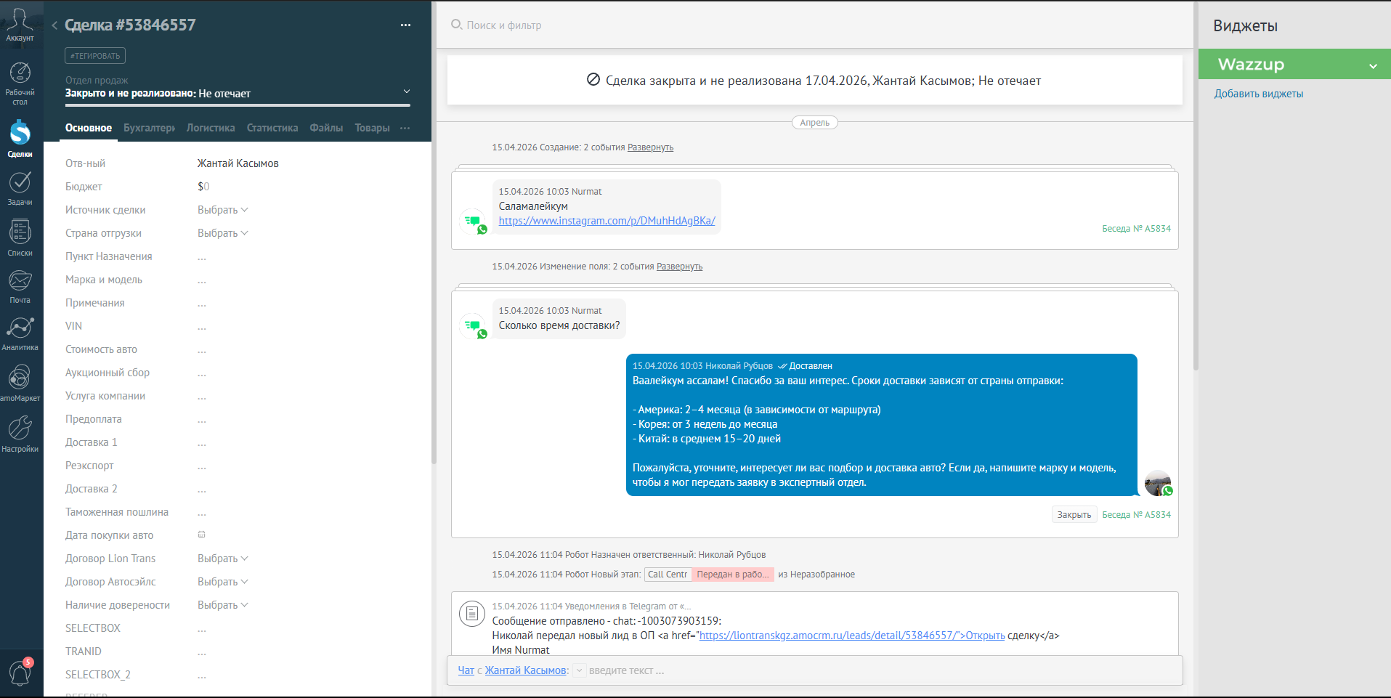Expand the deal stage dropdown
1391x698 pixels.
click(x=407, y=92)
